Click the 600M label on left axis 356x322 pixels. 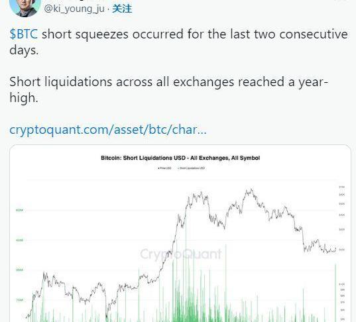(19, 210)
